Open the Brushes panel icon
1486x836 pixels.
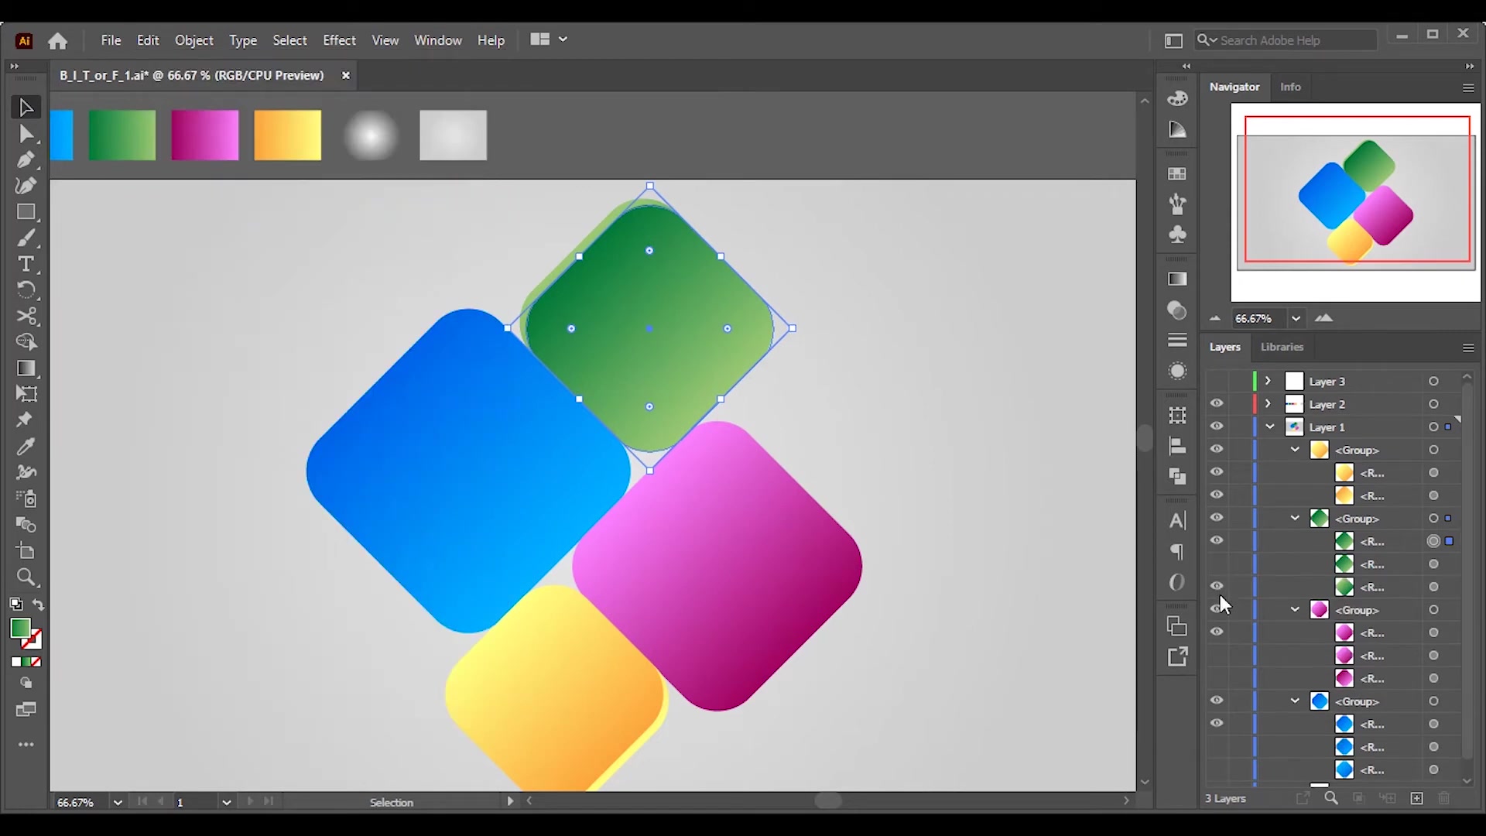pyautogui.click(x=1177, y=204)
